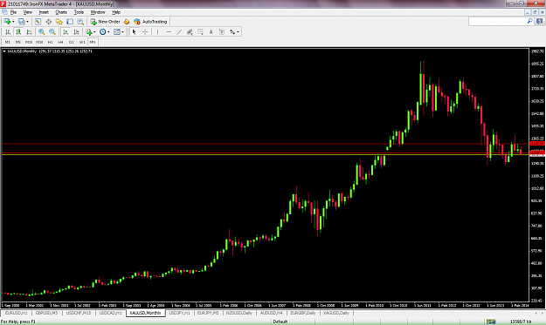The image size is (546, 325).
Task: Expand the Templates dropdown arrow
Action: 122,32
